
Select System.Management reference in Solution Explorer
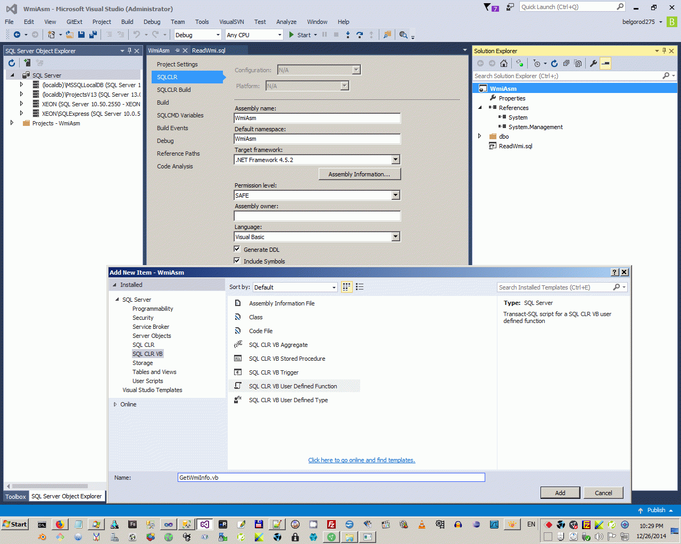(x=535, y=127)
